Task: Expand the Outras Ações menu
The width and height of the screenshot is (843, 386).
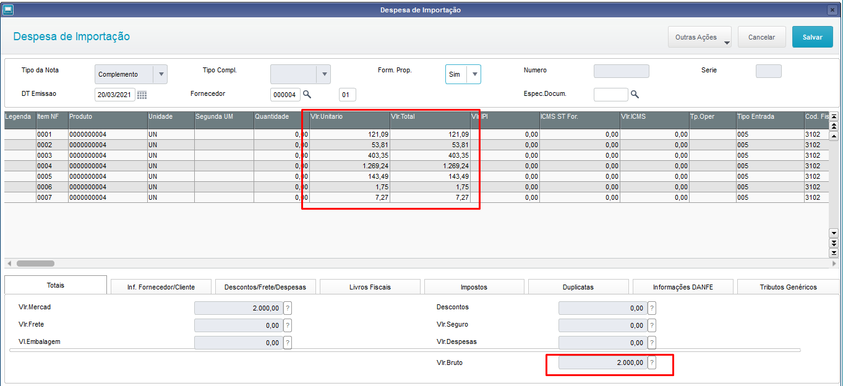Action: [700, 37]
